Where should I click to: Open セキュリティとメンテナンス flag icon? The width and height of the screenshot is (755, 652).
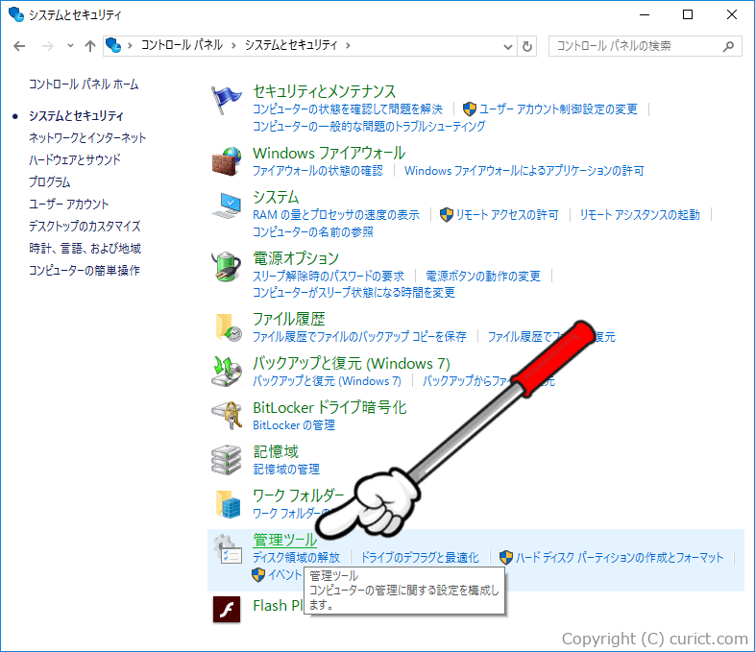[x=226, y=100]
